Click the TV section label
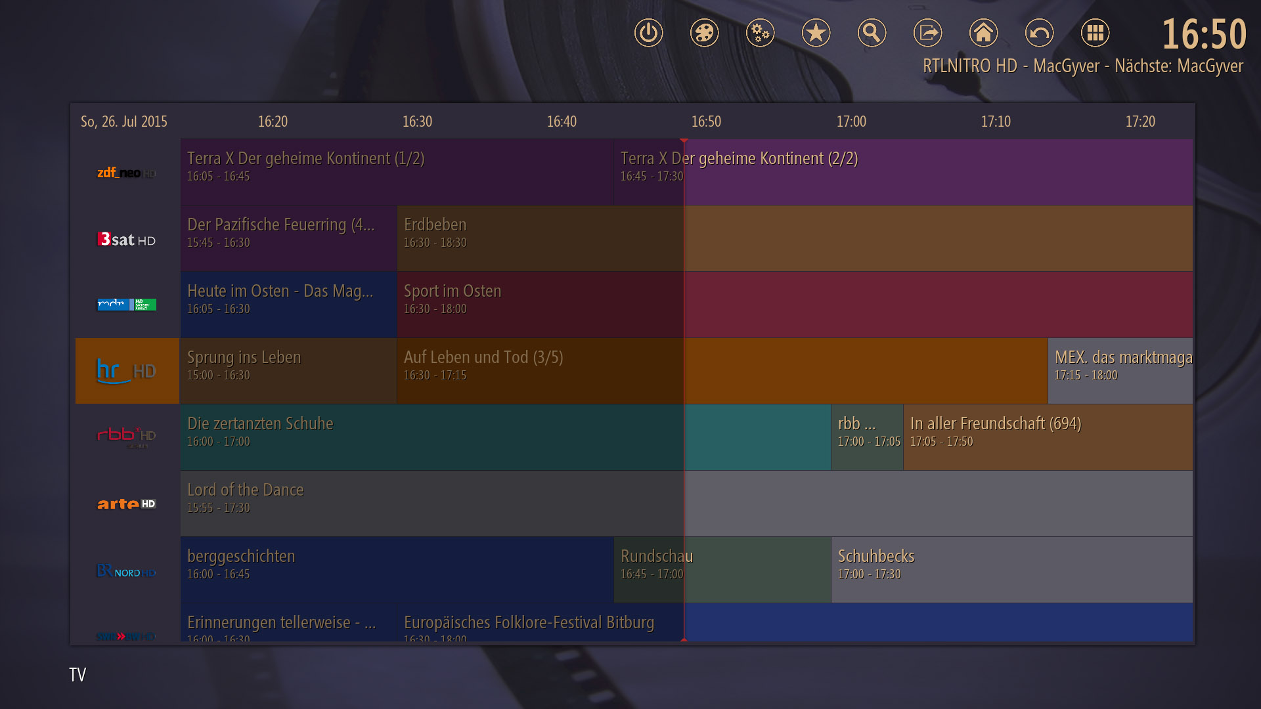1261x709 pixels. (x=77, y=674)
